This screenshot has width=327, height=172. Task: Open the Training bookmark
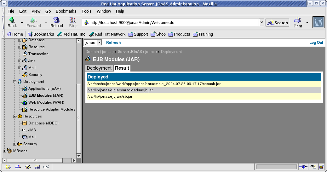[x=203, y=34]
